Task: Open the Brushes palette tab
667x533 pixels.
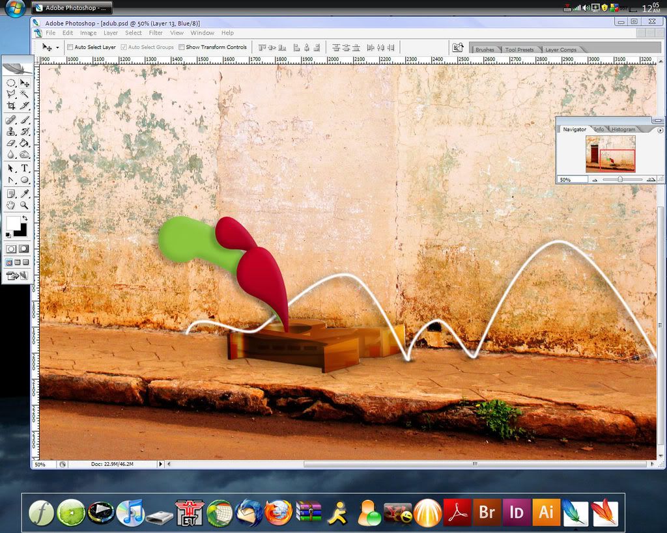Action: point(485,49)
